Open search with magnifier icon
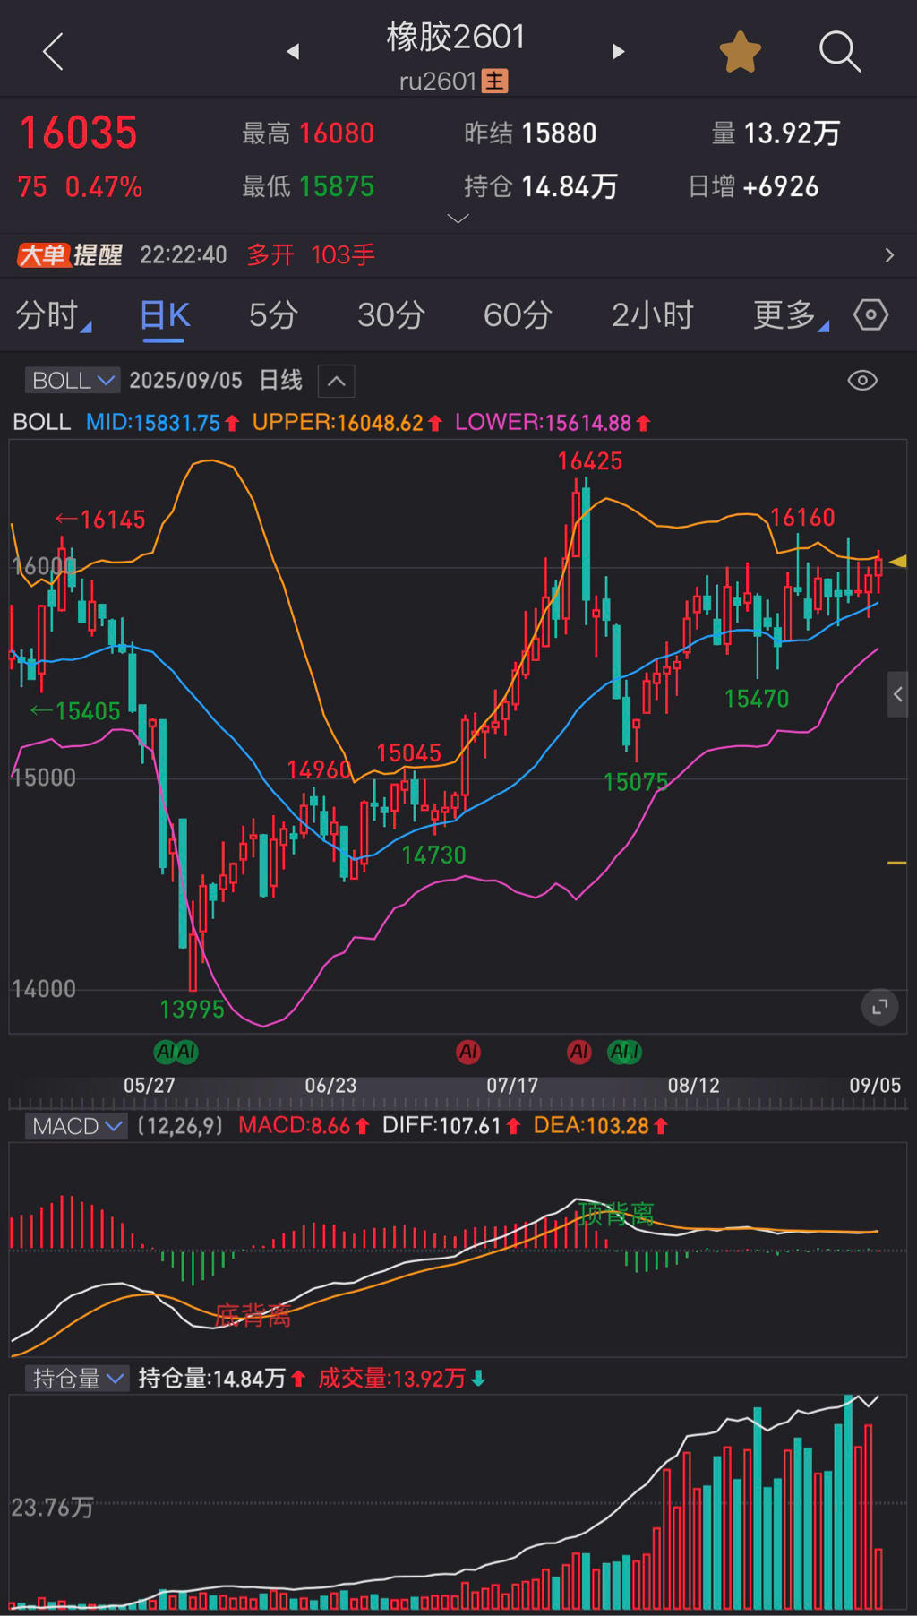The image size is (917, 1616). point(840,52)
